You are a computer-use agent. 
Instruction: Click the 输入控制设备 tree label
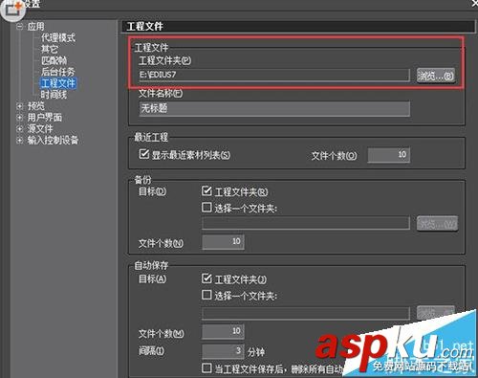pyautogui.click(x=53, y=140)
